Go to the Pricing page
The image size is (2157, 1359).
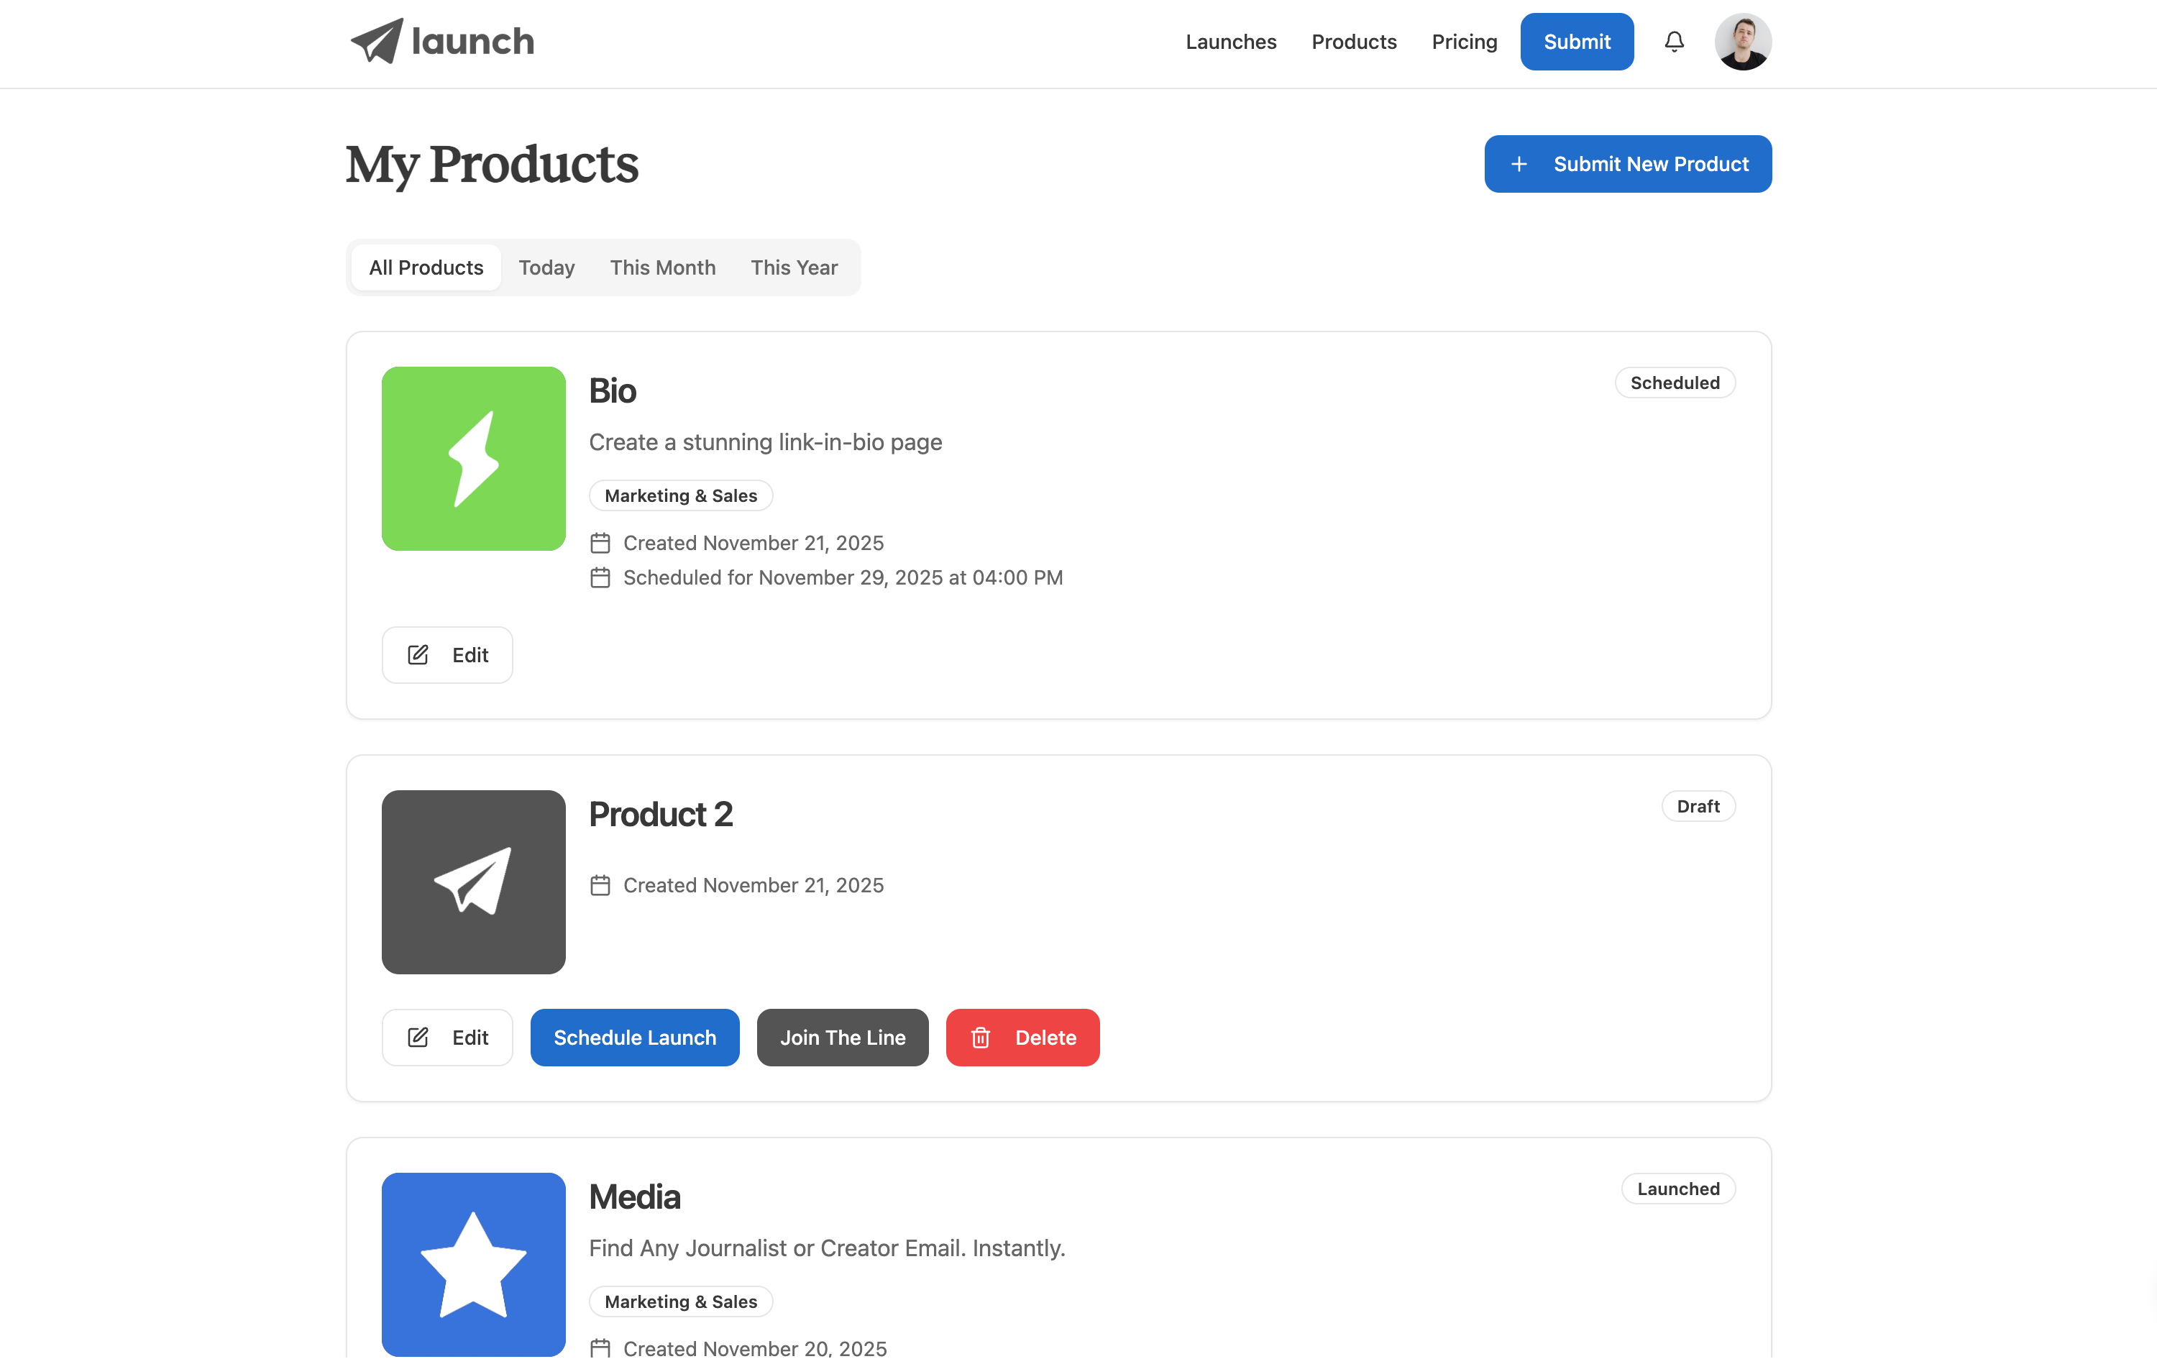(1464, 41)
